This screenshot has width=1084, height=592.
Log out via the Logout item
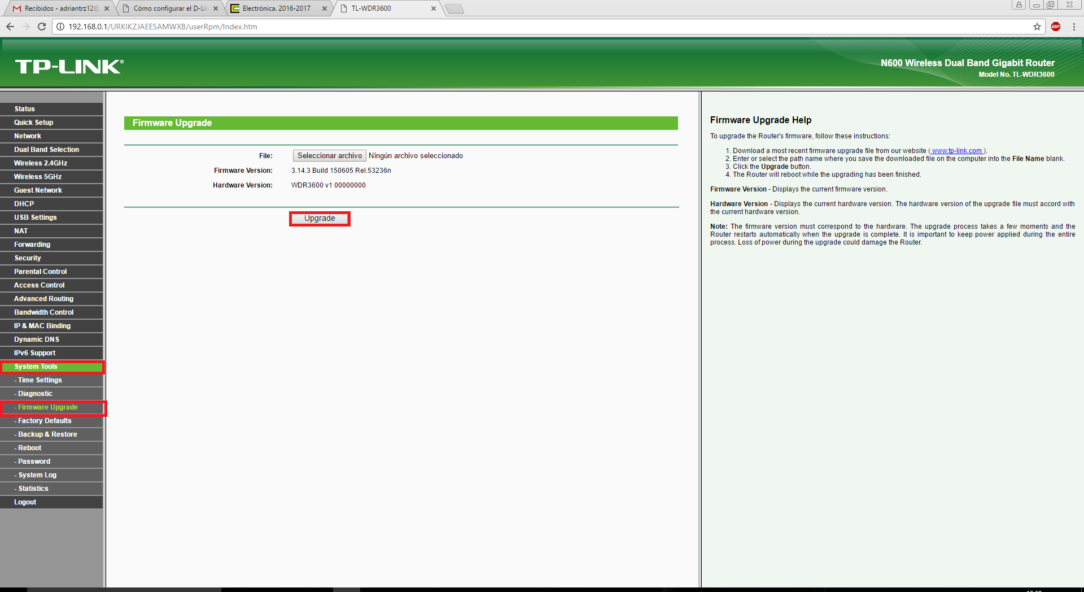[x=51, y=502]
